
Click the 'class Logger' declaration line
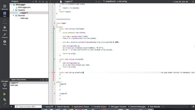coord(61,23)
